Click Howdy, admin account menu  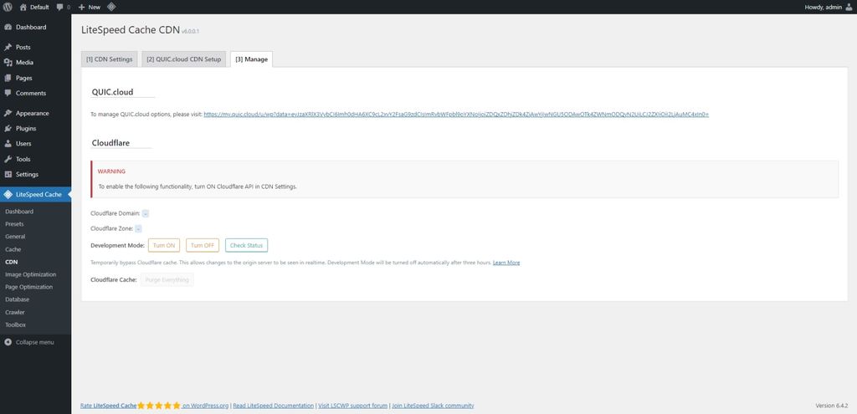click(x=829, y=7)
